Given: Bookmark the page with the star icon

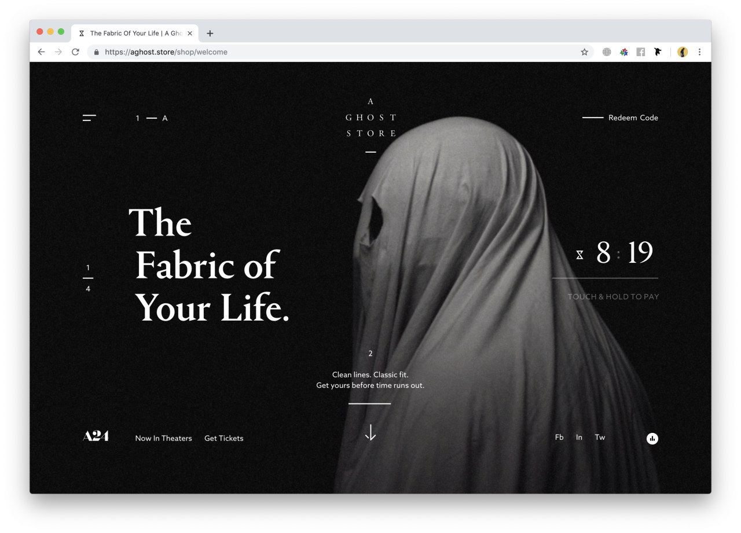Looking at the screenshot, I should (x=584, y=52).
